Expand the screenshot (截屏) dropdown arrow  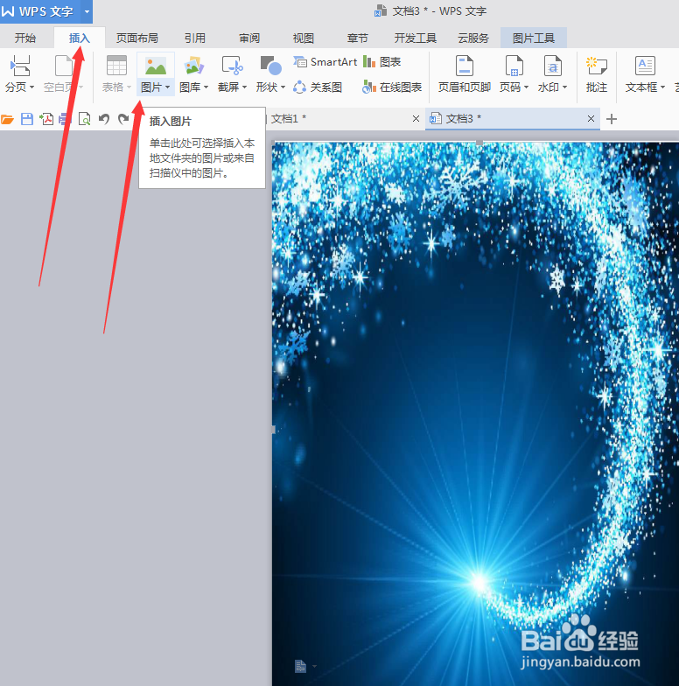(245, 87)
